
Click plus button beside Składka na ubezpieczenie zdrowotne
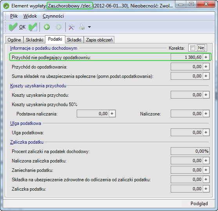click(x=206, y=179)
